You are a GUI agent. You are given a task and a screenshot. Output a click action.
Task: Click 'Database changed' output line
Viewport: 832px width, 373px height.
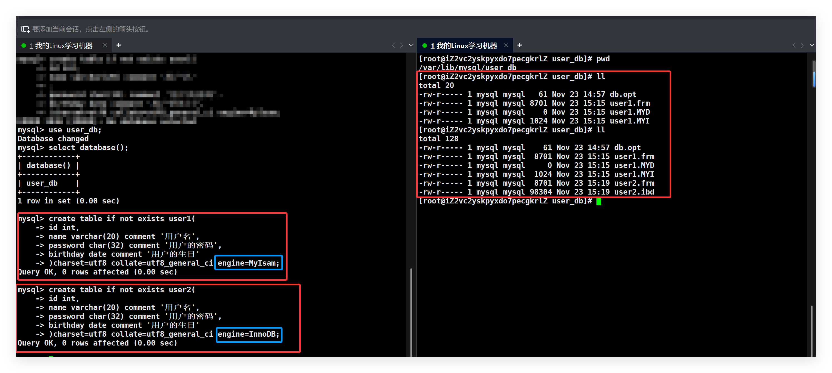53,139
